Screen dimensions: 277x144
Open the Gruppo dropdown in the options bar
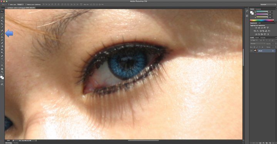tap(20, 4)
